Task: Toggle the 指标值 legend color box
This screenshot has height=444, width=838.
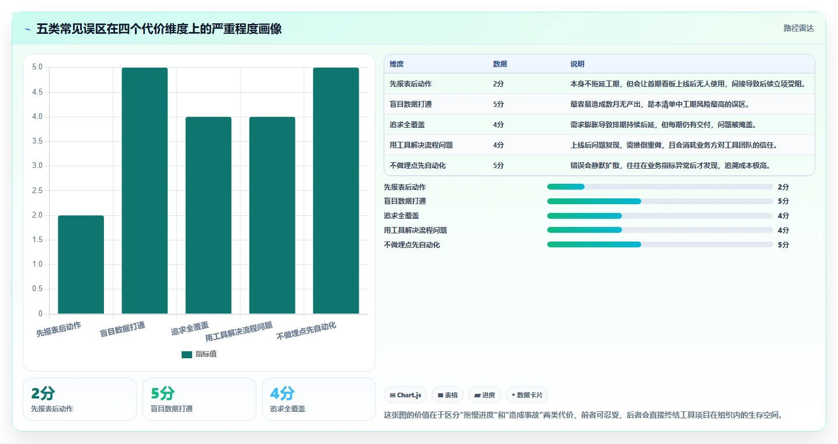Action: point(187,354)
